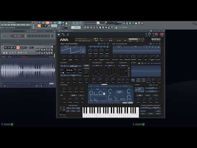Click the white pause-style icon in the ANA effects panel
Image resolution: width=197 pixels, height=148 pixels.
click(x=104, y=94)
